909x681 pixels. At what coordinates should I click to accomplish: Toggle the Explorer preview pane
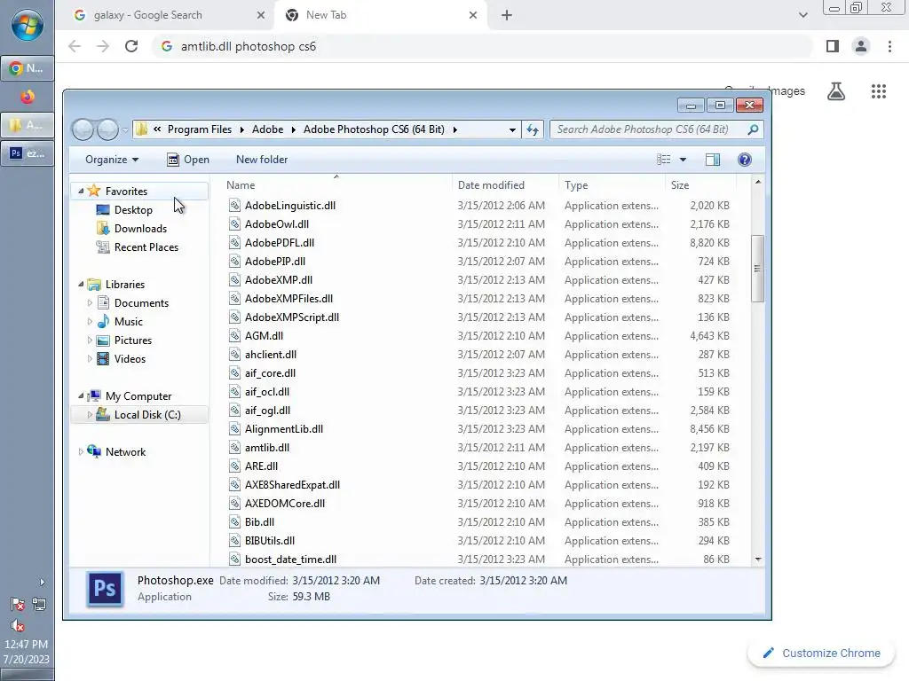713,160
